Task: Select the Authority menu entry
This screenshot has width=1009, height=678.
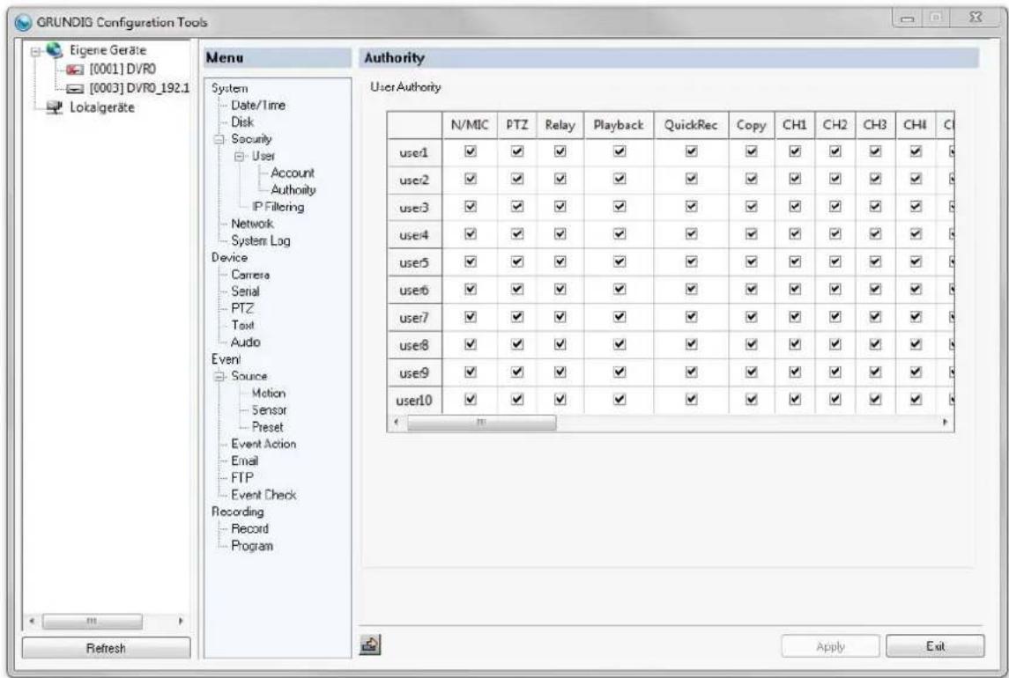Action: point(293,190)
